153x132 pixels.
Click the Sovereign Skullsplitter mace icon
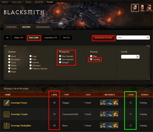click(7, 126)
